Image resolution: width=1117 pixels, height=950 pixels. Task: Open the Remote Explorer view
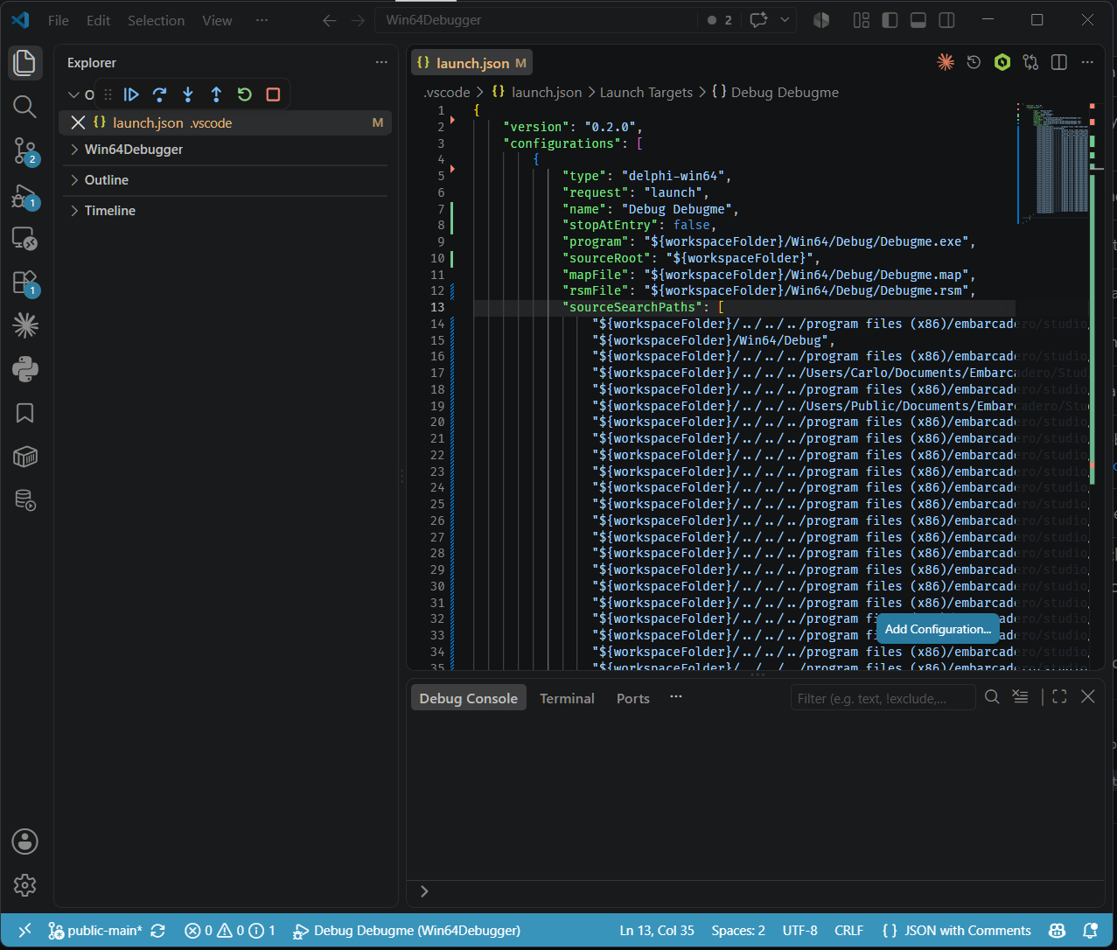25,238
